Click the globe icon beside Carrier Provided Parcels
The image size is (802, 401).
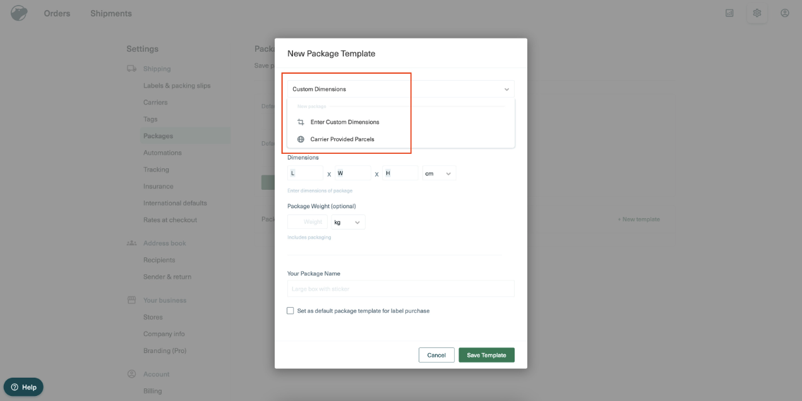301,139
